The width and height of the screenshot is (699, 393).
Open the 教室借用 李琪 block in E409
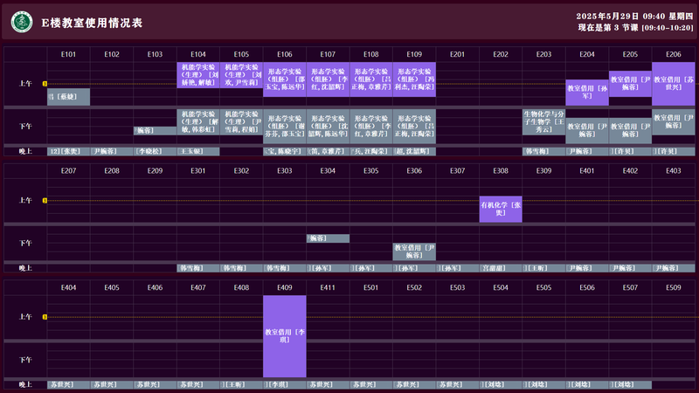(284, 336)
